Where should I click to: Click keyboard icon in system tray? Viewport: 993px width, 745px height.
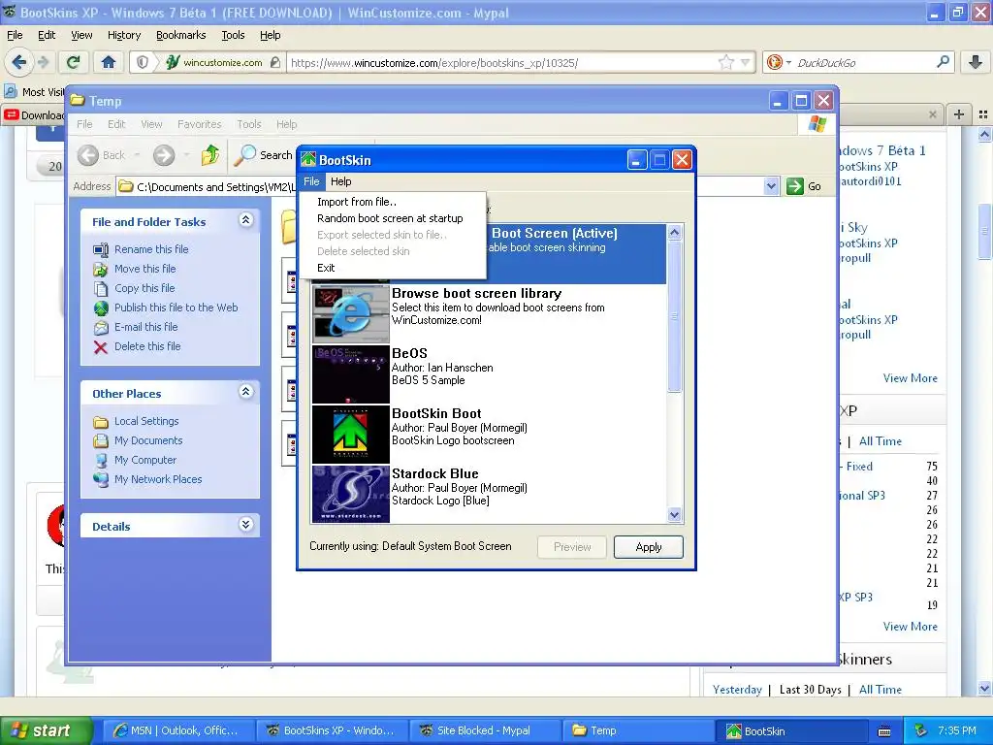pos(884,731)
